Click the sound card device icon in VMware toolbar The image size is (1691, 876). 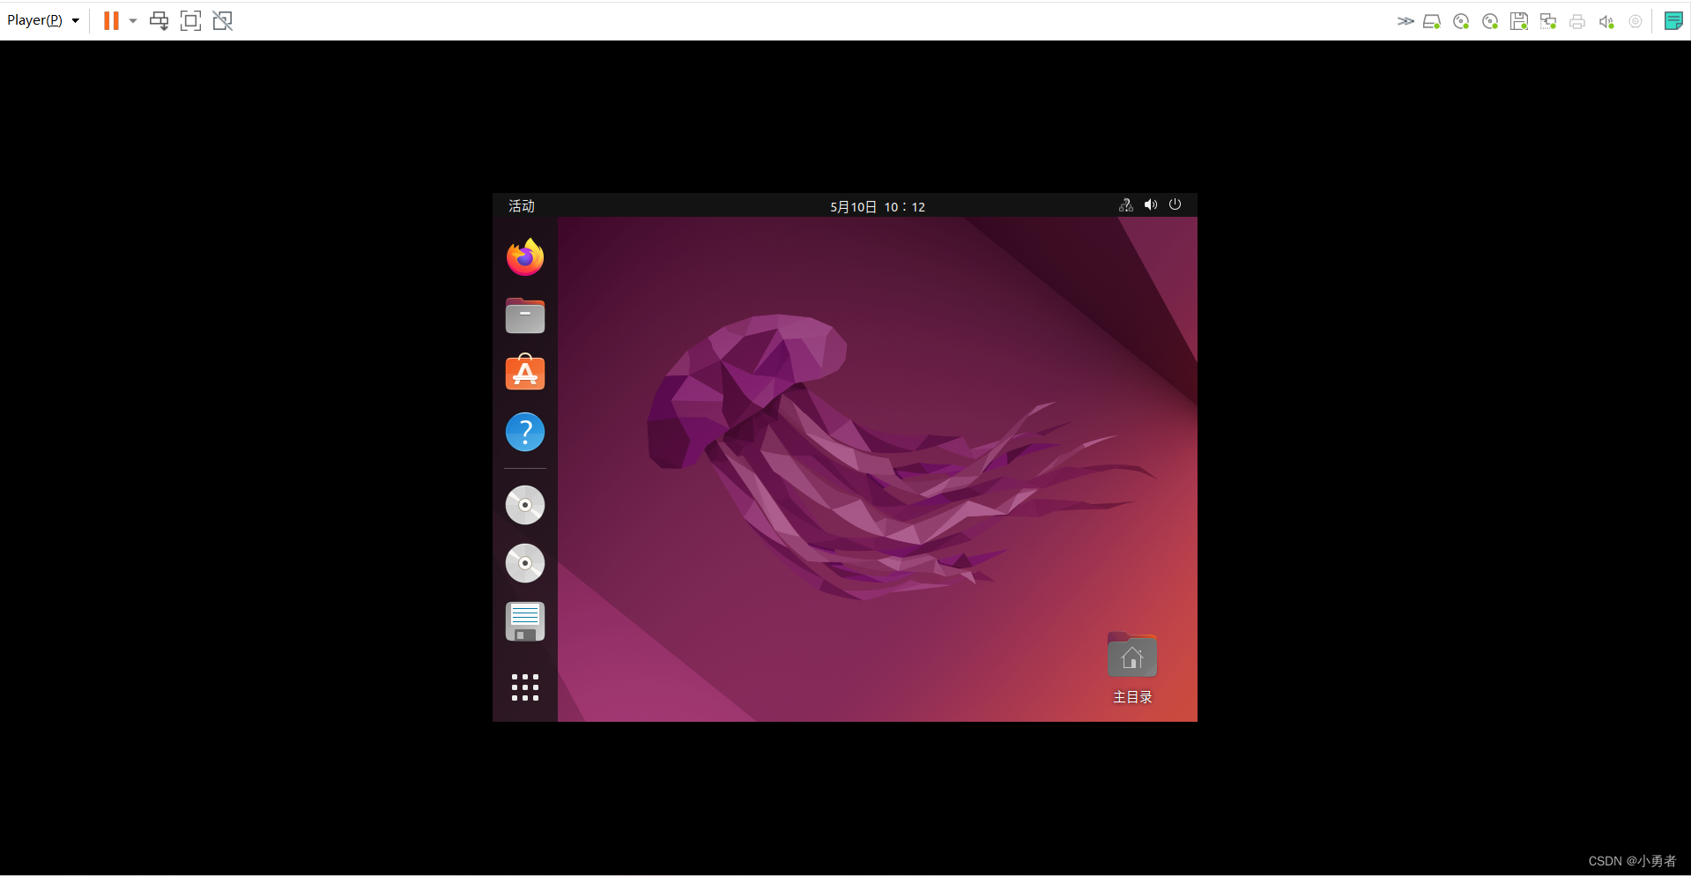tap(1606, 21)
